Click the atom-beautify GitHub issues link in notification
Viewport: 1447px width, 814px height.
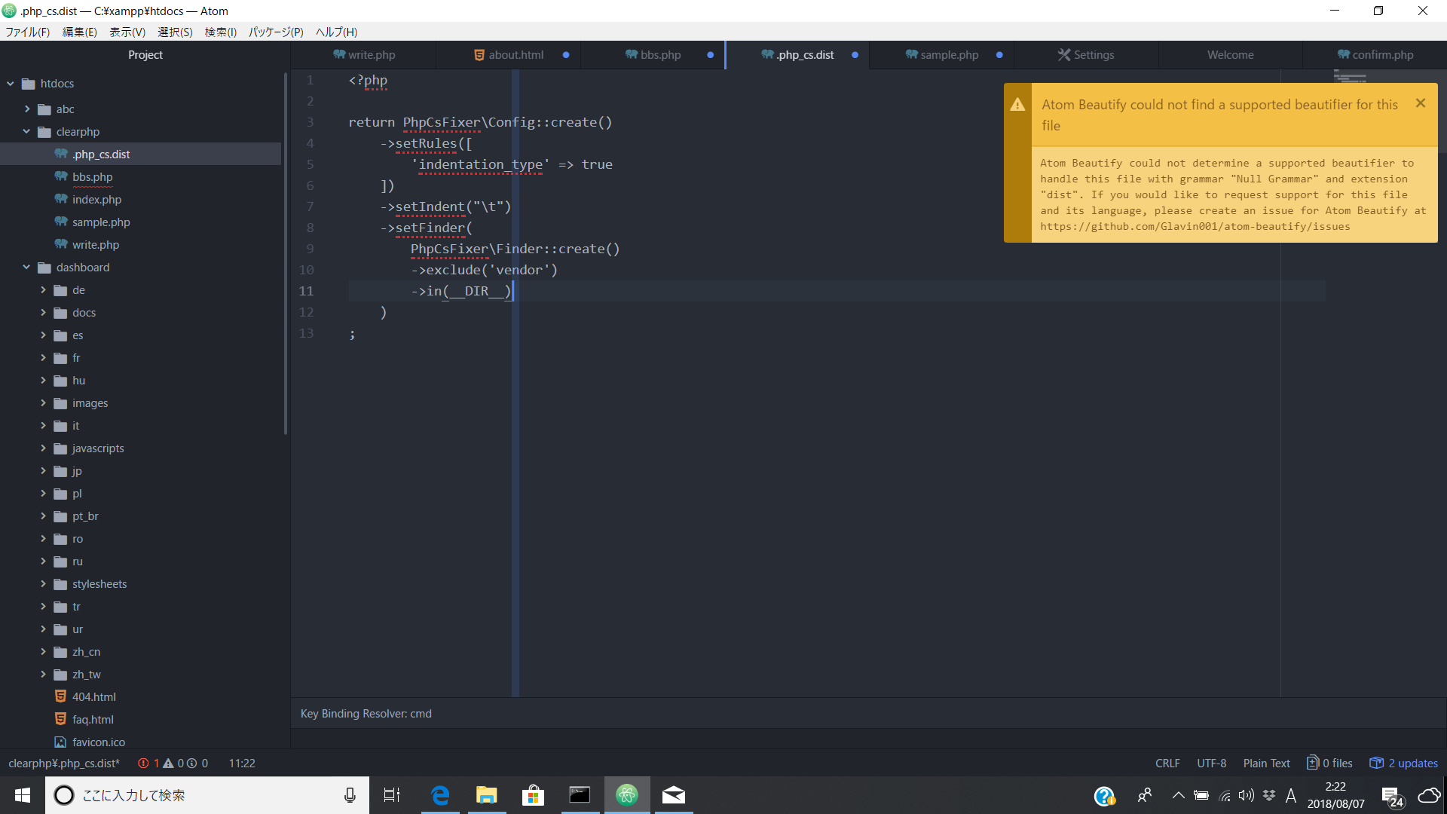pyautogui.click(x=1194, y=226)
